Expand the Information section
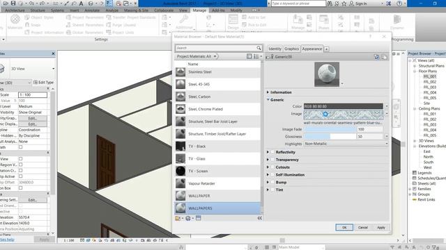The image size is (446, 250). (x=268, y=92)
